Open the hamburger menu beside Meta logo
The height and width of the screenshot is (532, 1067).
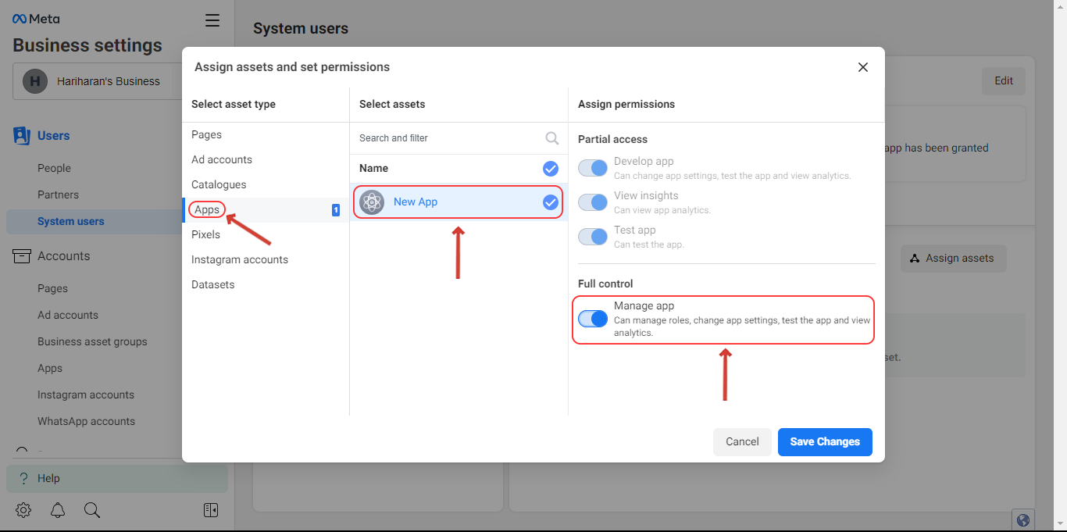(x=212, y=20)
